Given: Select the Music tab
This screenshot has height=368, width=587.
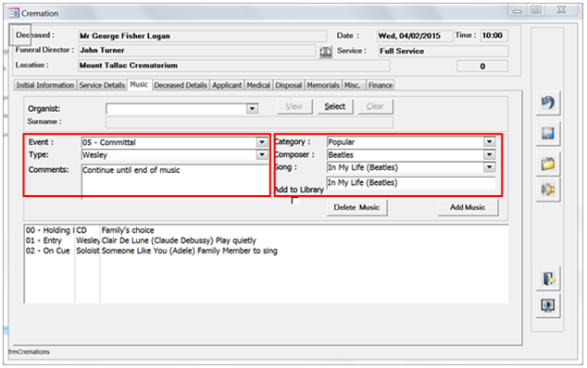Looking at the screenshot, I should (139, 84).
